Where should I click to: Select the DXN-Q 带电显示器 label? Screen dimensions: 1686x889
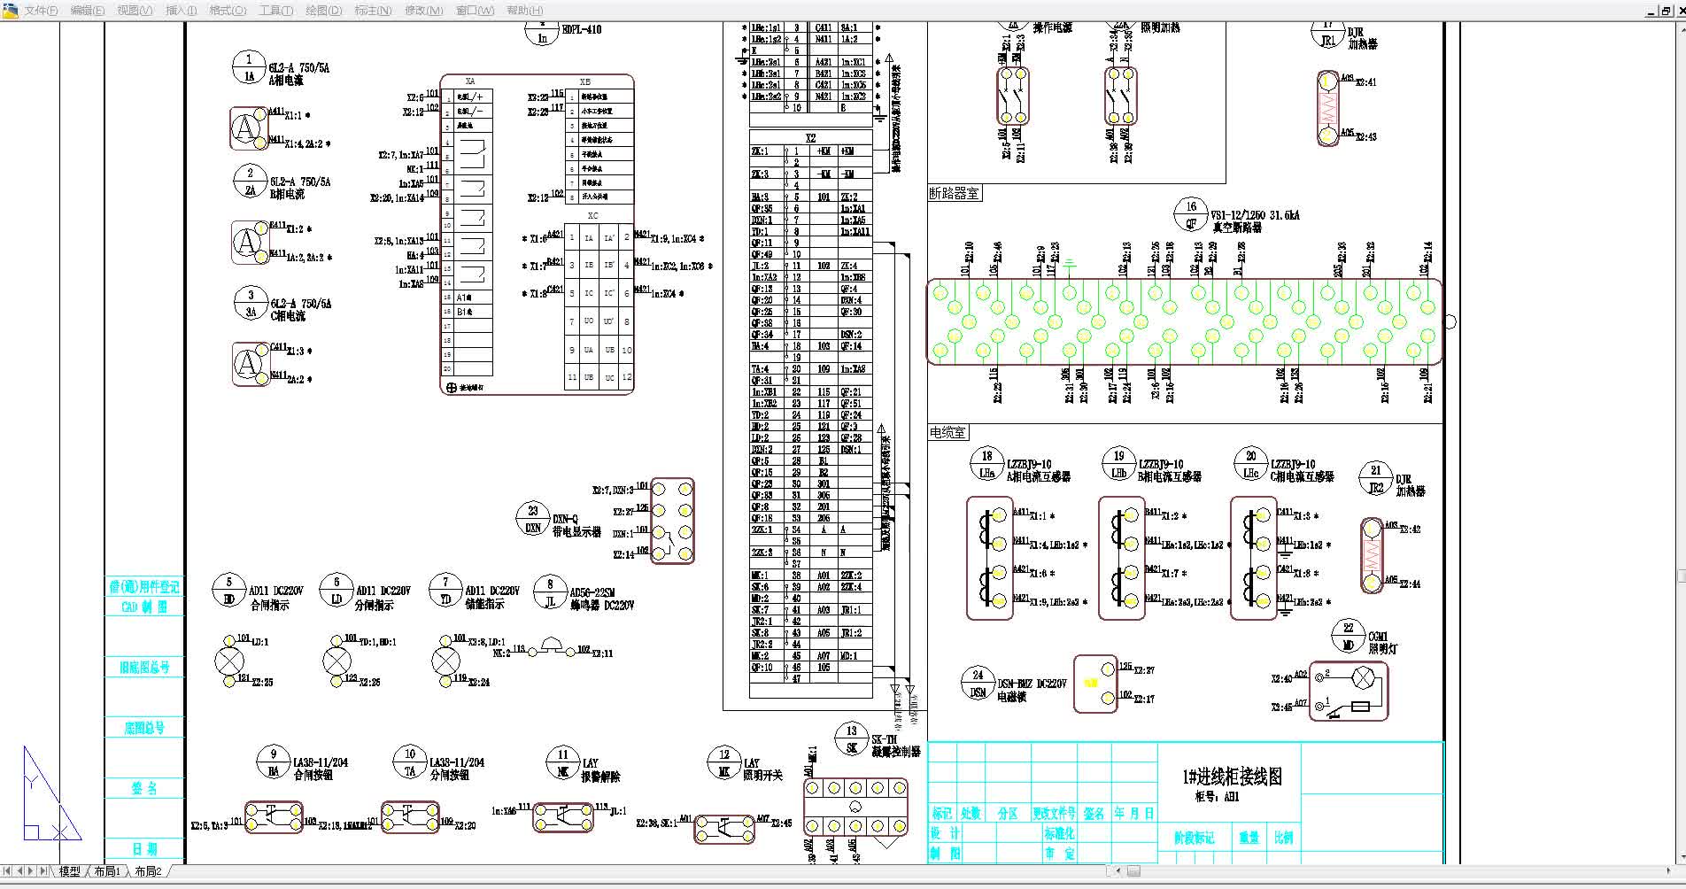point(576,525)
